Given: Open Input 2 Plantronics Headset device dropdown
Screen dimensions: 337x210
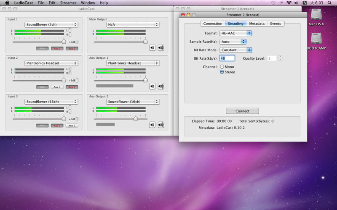Looking at the screenshot, I should click(x=51, y=63).
